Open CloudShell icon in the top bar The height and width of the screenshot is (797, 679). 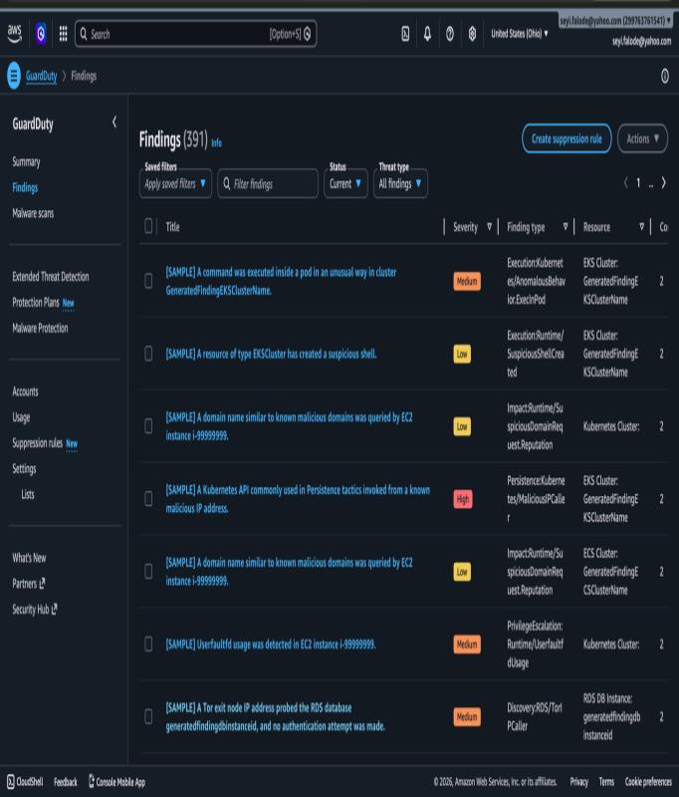pos(405,34)
